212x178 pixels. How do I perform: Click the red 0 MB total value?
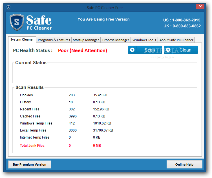[x=97, y=145]
